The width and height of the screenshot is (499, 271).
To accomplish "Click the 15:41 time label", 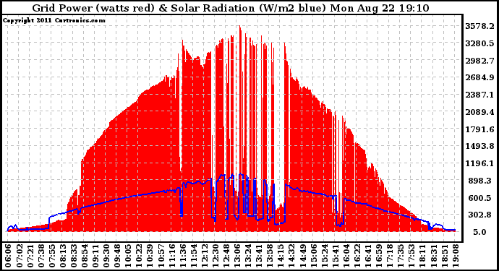I will tap(334, 256).
